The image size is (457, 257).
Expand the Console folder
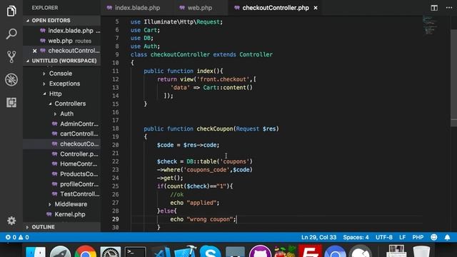point(60,74)
